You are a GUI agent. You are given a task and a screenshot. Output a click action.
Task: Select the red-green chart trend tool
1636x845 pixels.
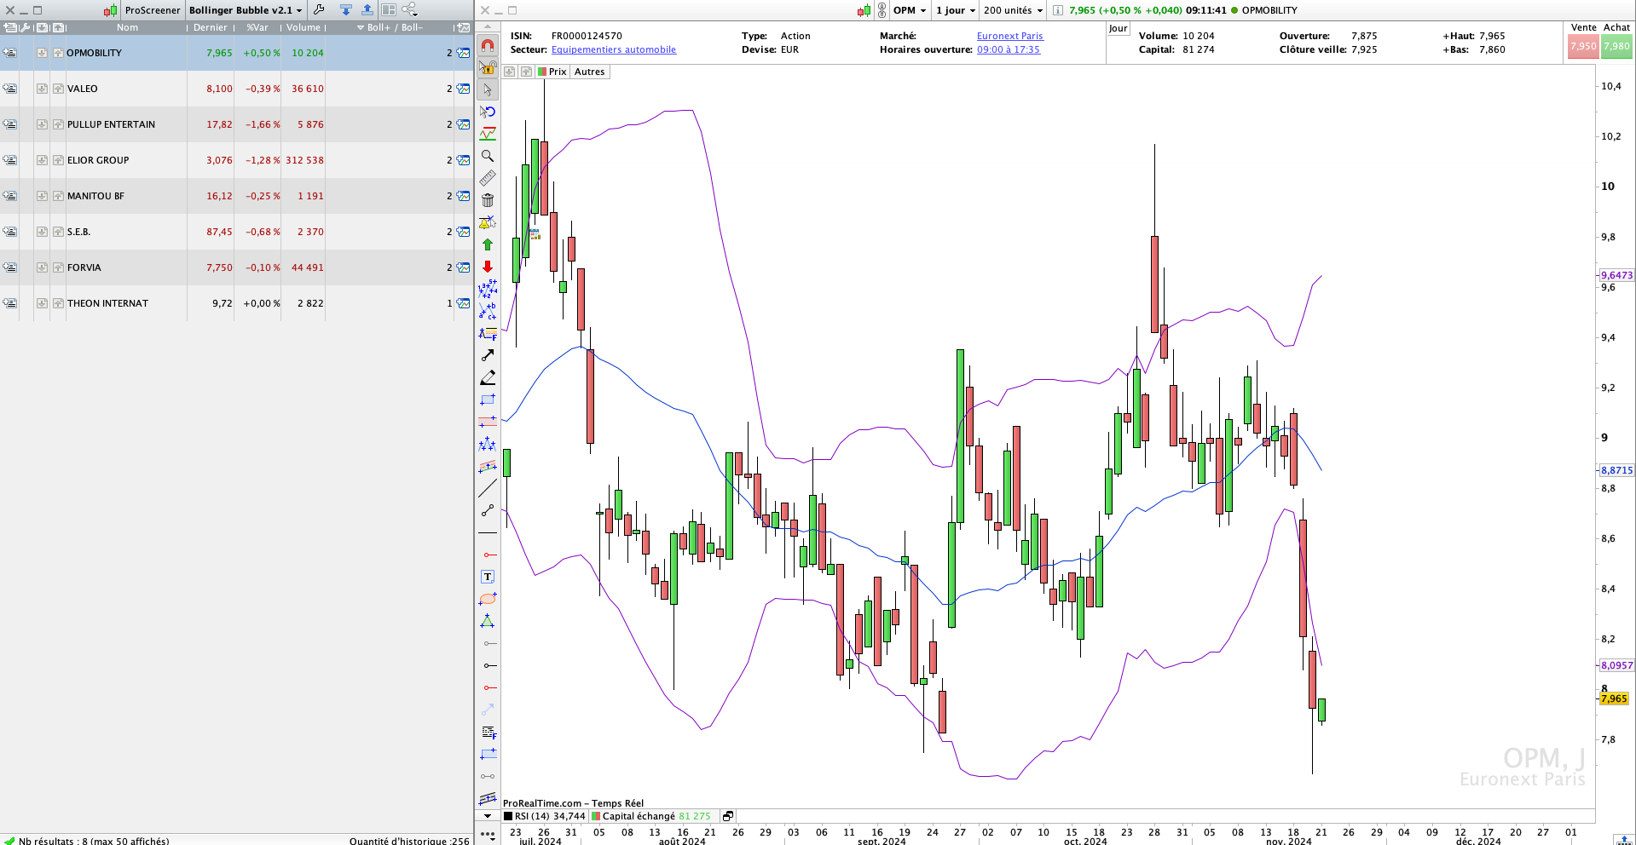pyautogui.click(x=488, y=134)
